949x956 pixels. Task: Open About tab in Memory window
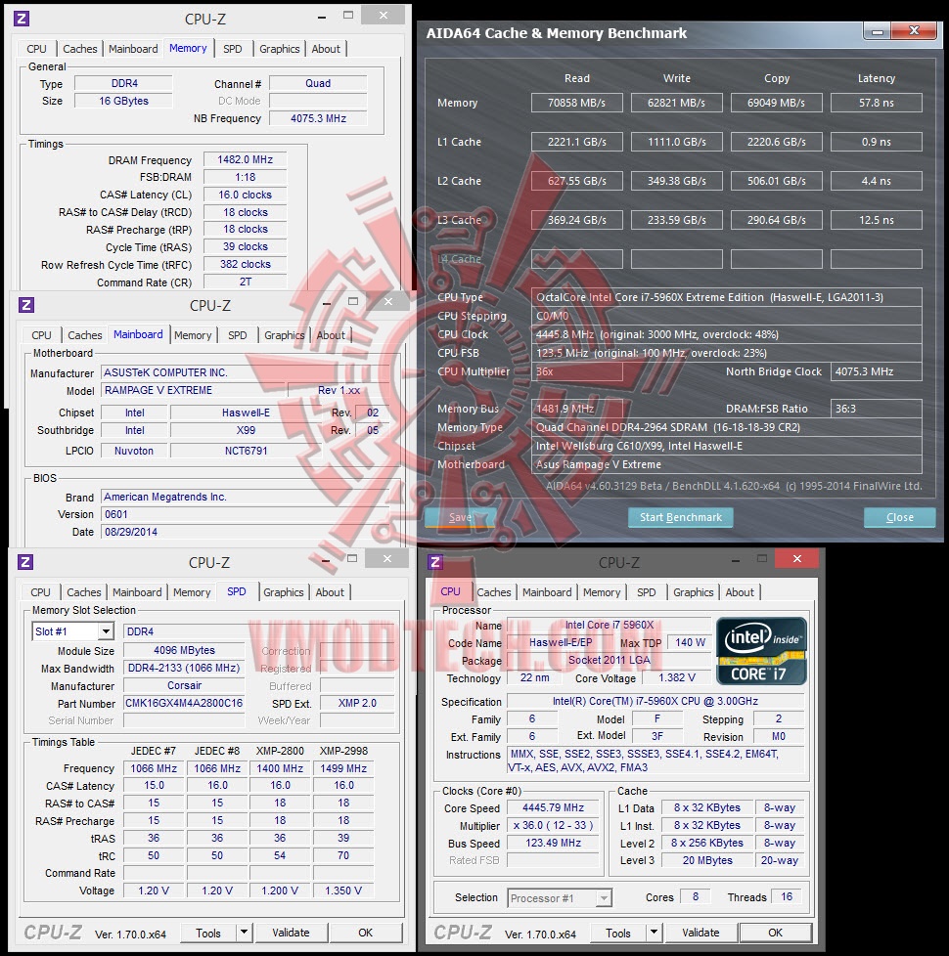click(326, 49)
